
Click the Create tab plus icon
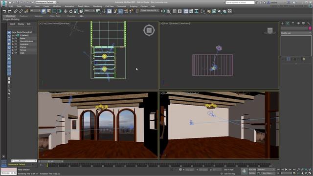point(283,23)
